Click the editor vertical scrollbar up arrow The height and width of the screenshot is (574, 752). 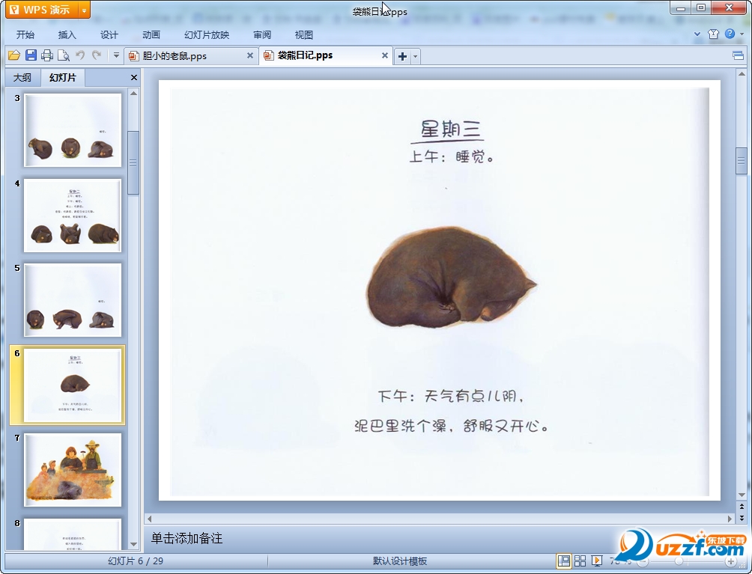(742, 74)
